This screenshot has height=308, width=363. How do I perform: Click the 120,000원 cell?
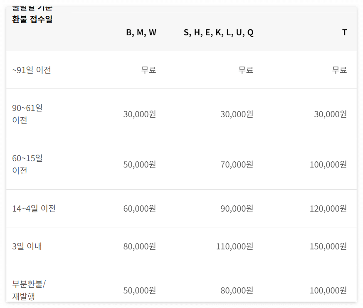coord(328,209)
